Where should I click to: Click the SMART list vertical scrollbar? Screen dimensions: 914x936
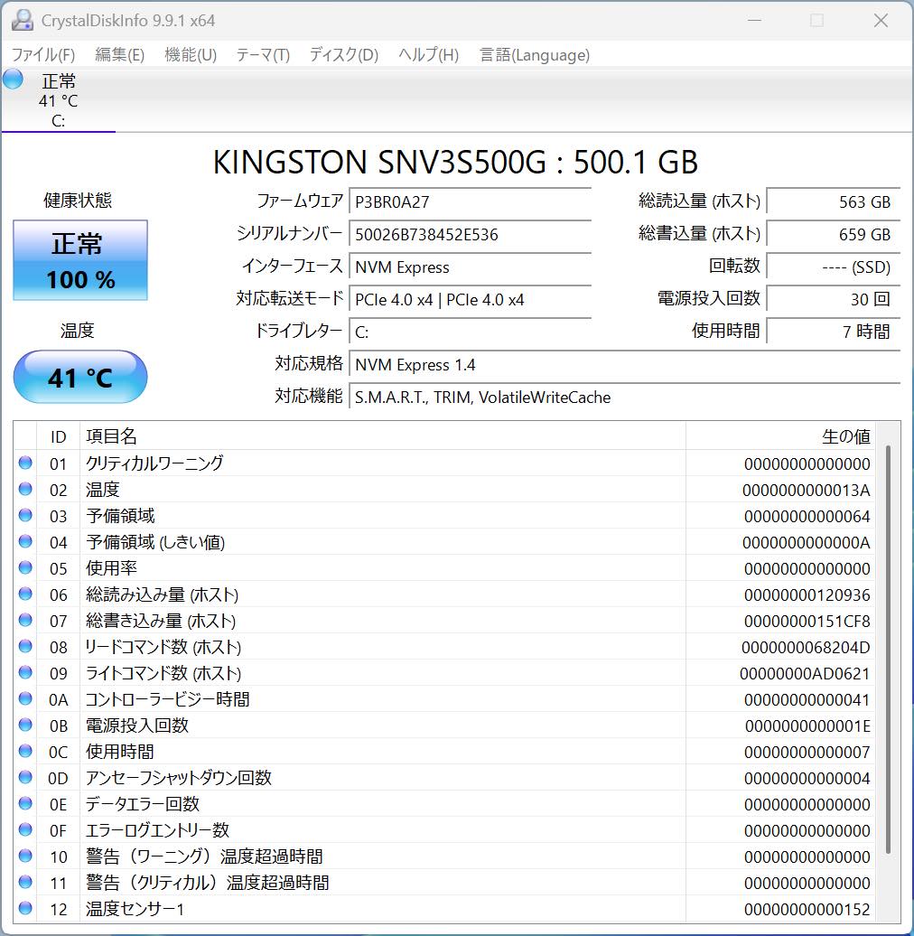(888, 650)
